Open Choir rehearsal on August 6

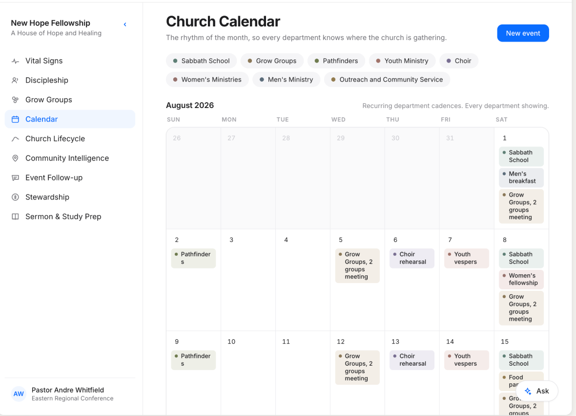[x=412, y=258]
